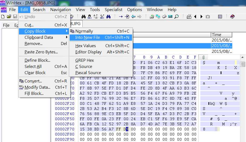Image resolution: width=246 pixels, height=142 pixels.
Task: Choose C Source copy option
Action: click(x=101, y=67)
